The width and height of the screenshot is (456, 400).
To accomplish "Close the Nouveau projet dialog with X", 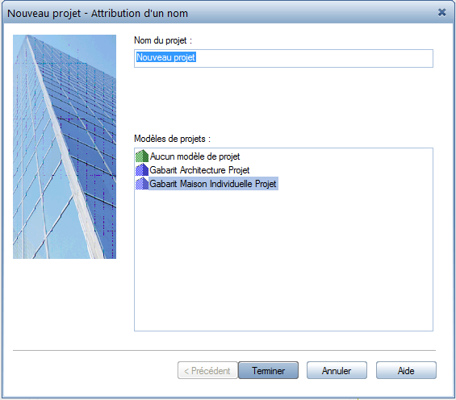I will pyautogui.click(x=441, y=12).
